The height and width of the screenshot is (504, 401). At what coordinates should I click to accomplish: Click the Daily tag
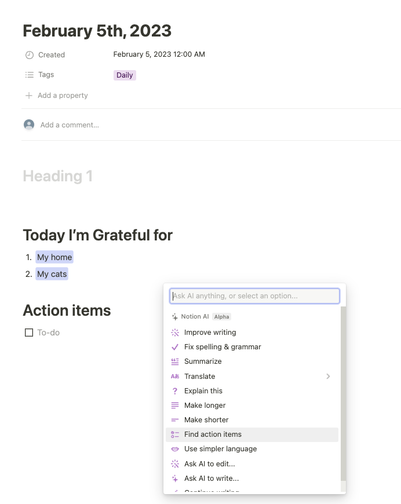coord(125,75)
